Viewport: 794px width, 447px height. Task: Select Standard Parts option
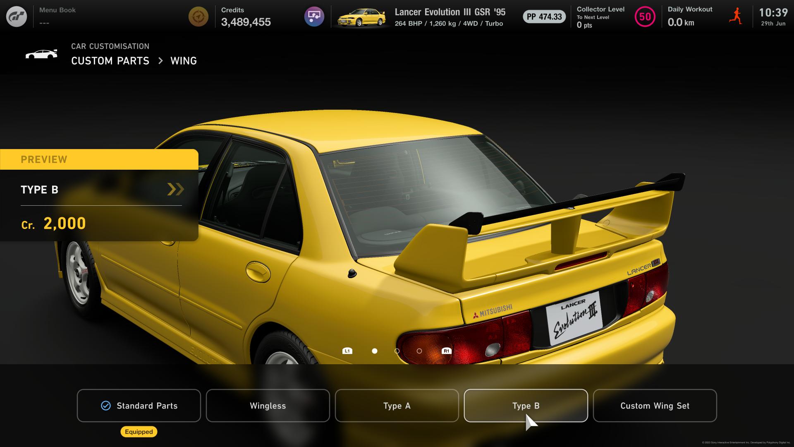tap(139, 406)
